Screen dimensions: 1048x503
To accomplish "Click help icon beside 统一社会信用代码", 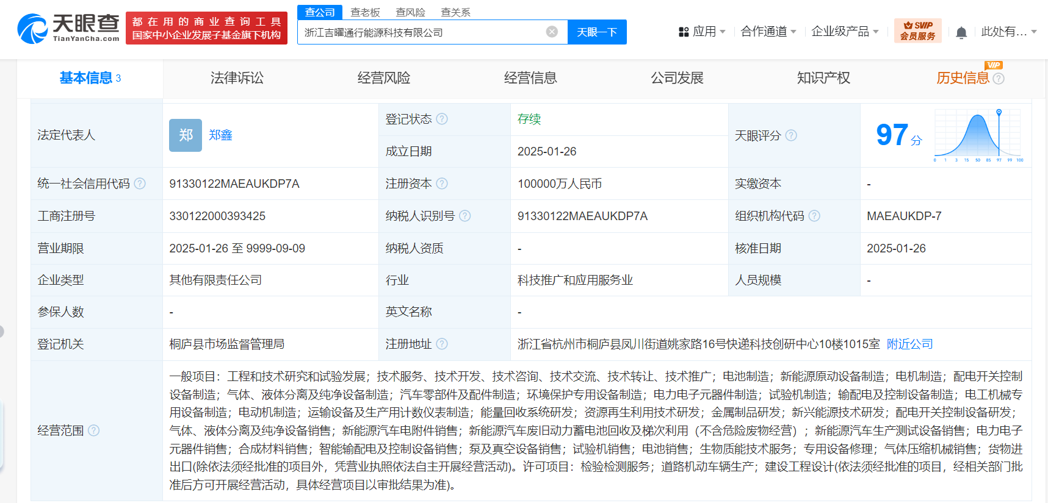I will (x=140, y=184).
